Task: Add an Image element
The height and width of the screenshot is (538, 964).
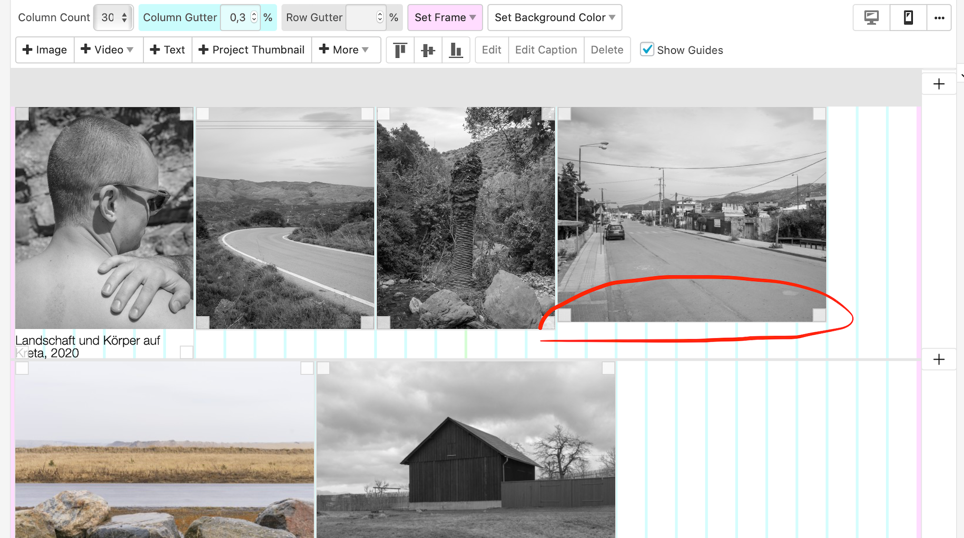Action: pos(45,50)
